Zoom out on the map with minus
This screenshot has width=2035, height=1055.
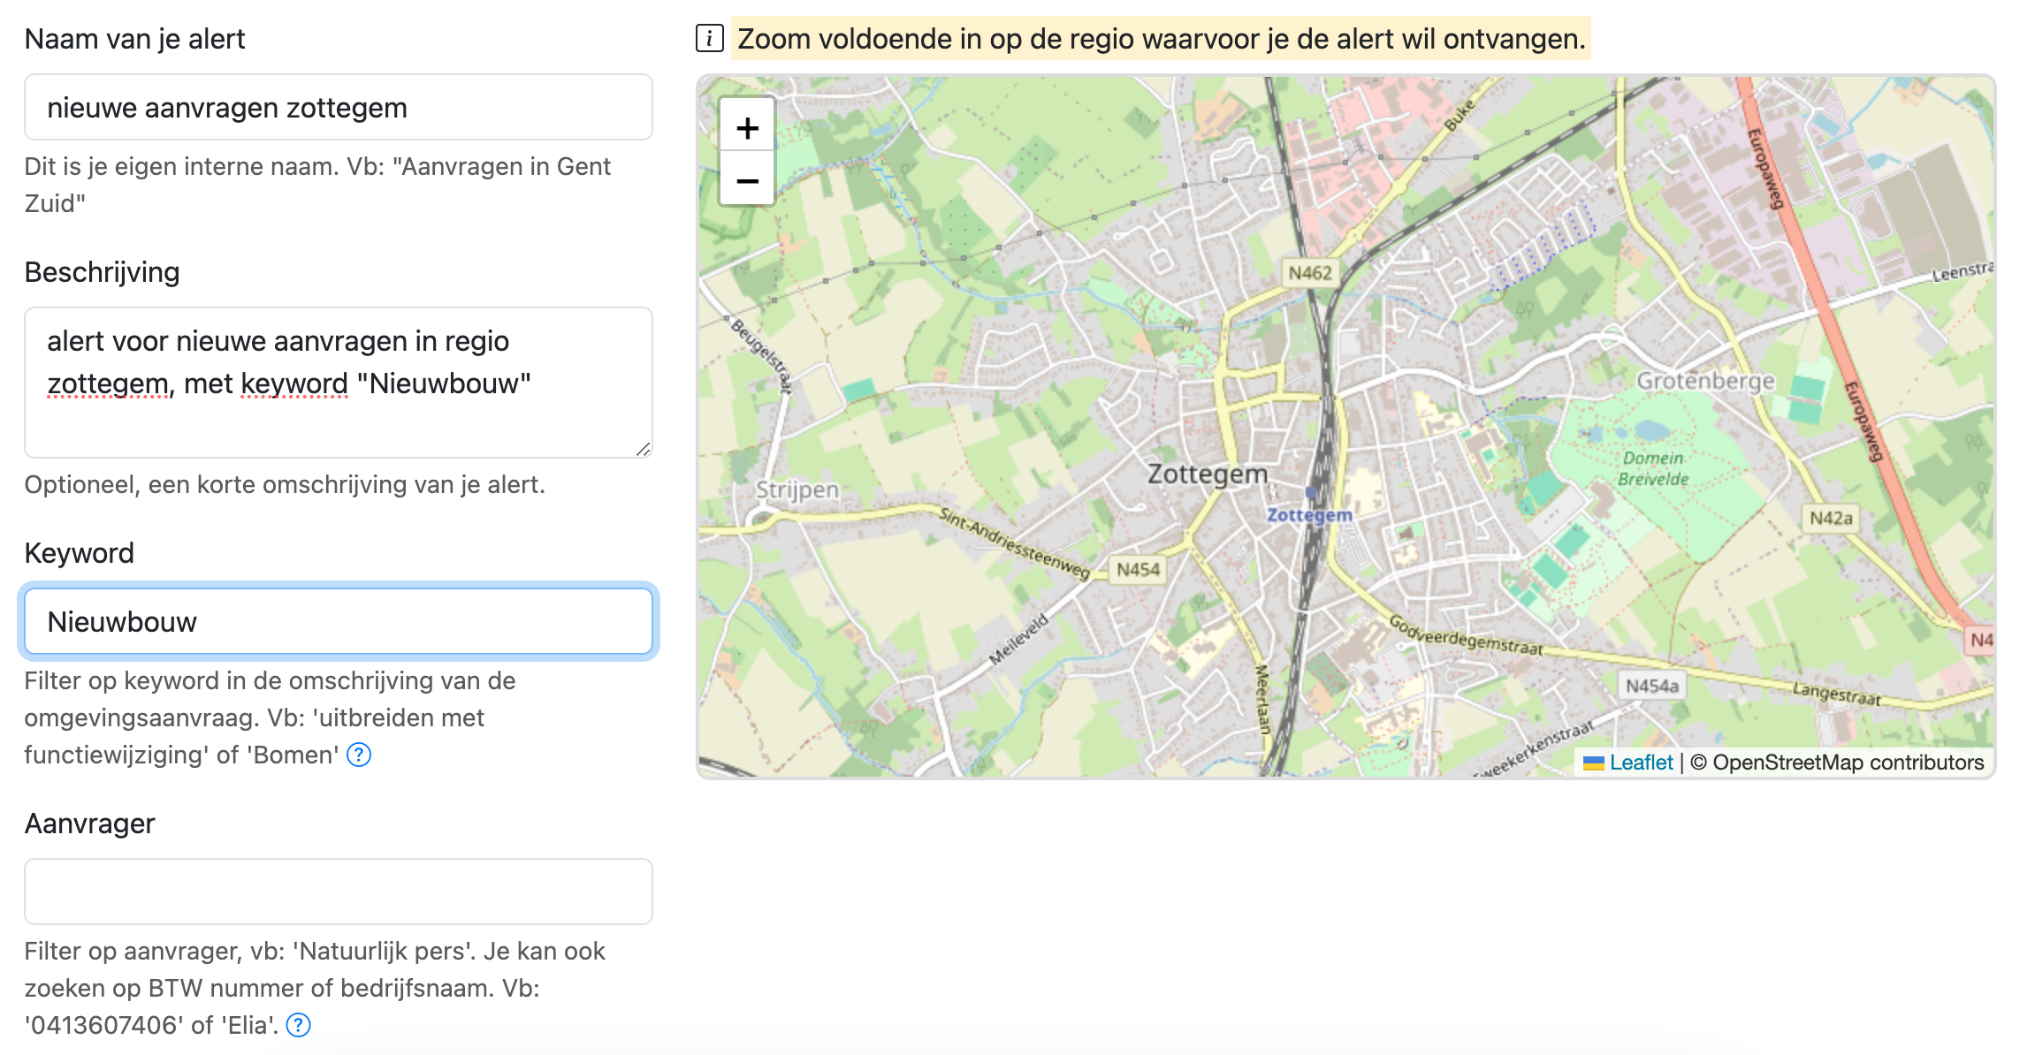click(x=747, y=181)
